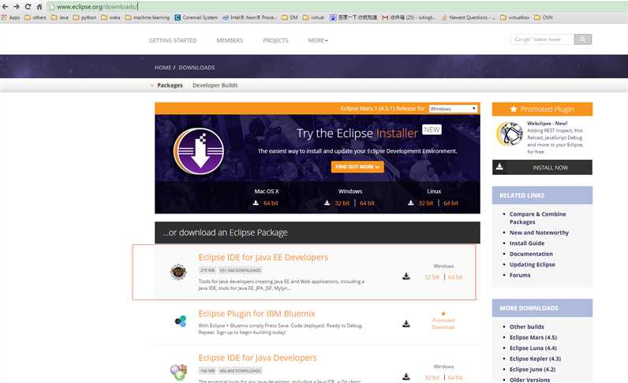Screen dimensions: 628x383
Task: Expand the MORE navigation menu
Action: [x=318, y=40]
